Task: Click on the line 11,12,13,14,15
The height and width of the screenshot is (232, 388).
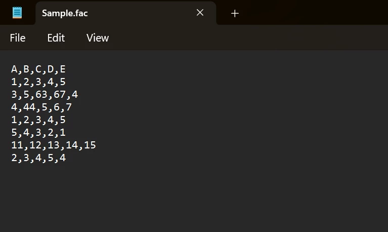Action: coord(54,145)
